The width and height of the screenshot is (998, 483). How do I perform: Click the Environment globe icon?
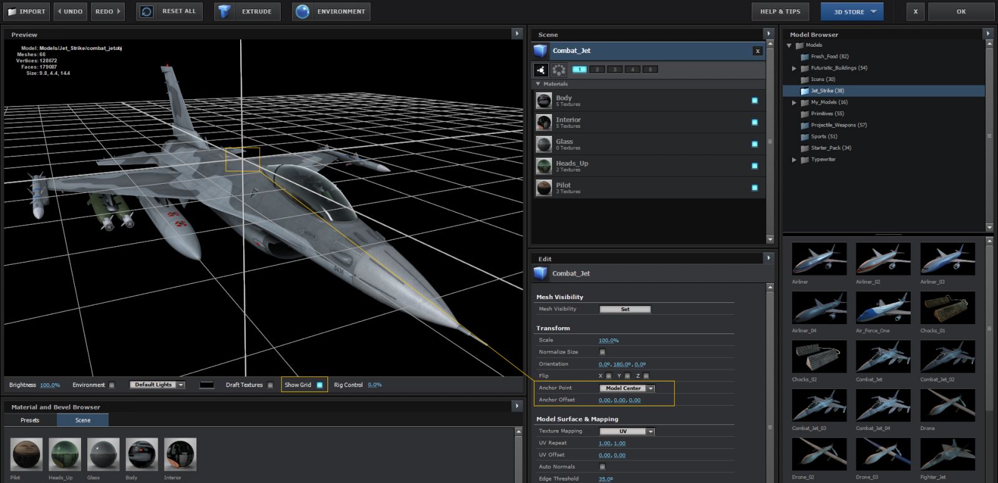[303, 11]
